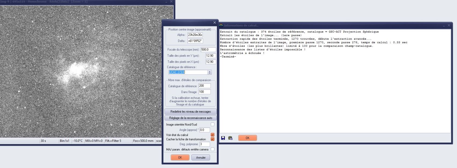
Task: Click the copy to clipboard icon
Action: [x=230, y=138]
